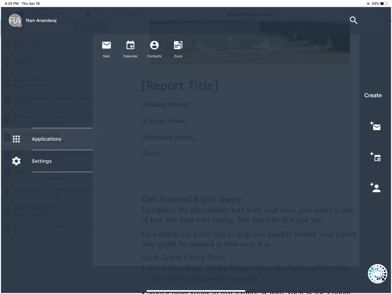Create a new calendar event
This screenshot has width=392, height=294.
pos(375,156)
